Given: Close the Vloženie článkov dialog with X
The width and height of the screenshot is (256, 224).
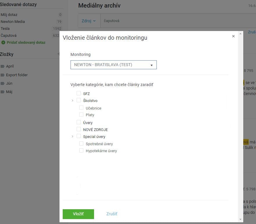Looking at the screenshot, I should pos(233,36).
